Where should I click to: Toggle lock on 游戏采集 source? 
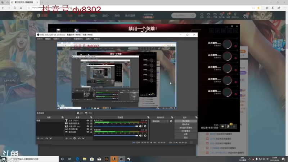click(91, 132)
